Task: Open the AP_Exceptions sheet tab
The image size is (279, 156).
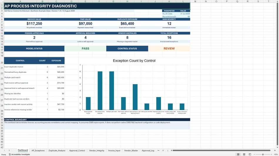Action: pyautogui.click(x=38, y=150)
